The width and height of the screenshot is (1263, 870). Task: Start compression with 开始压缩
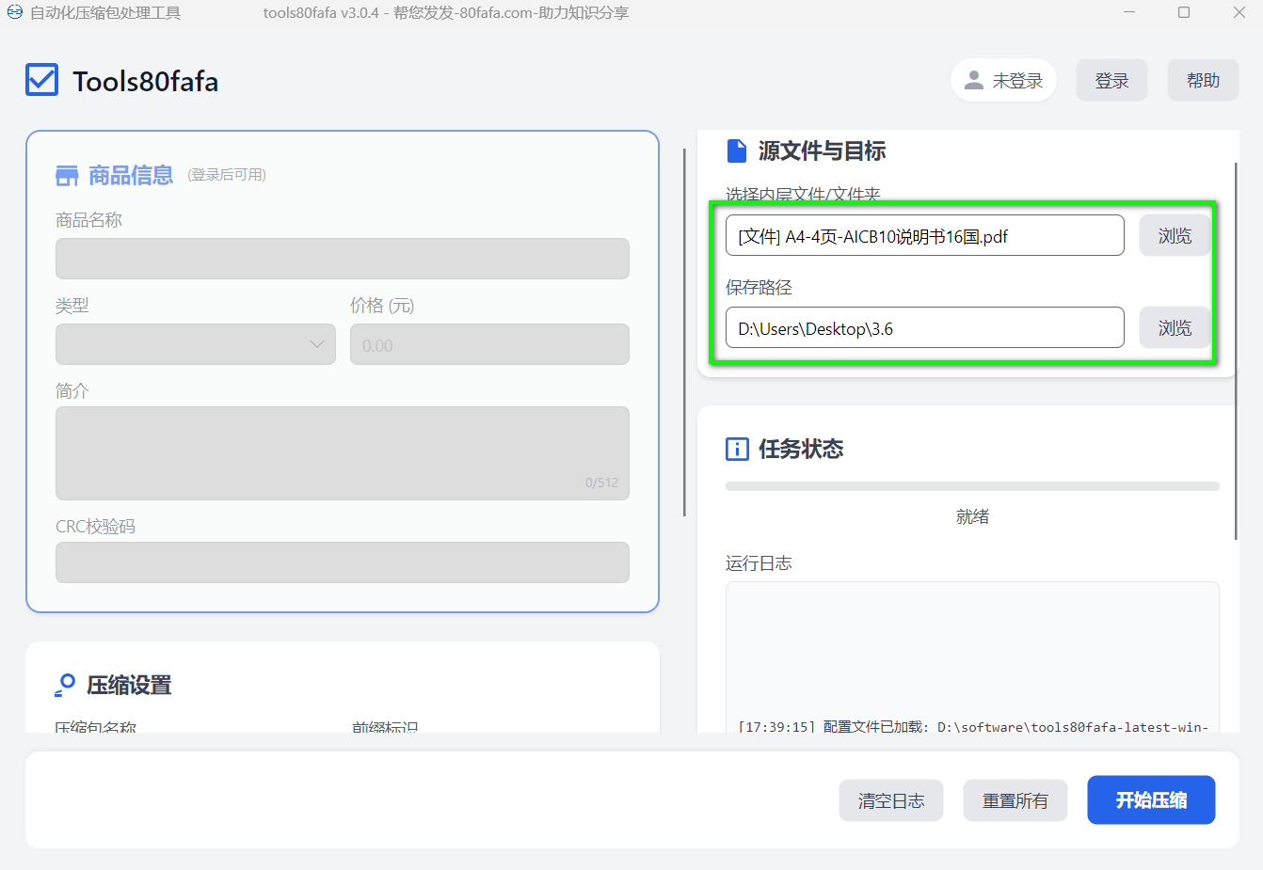[1150, 800]
